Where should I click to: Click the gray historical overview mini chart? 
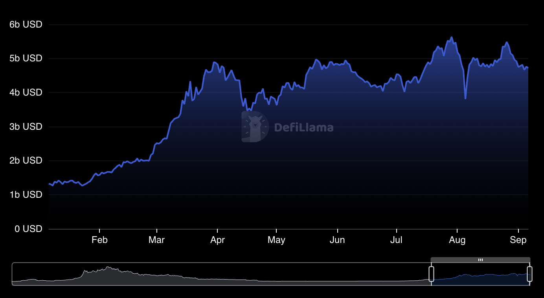click(221, 274)
